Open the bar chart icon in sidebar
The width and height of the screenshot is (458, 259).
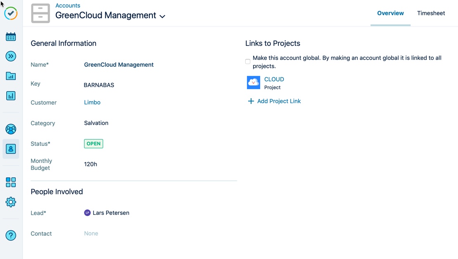(11, 96)
